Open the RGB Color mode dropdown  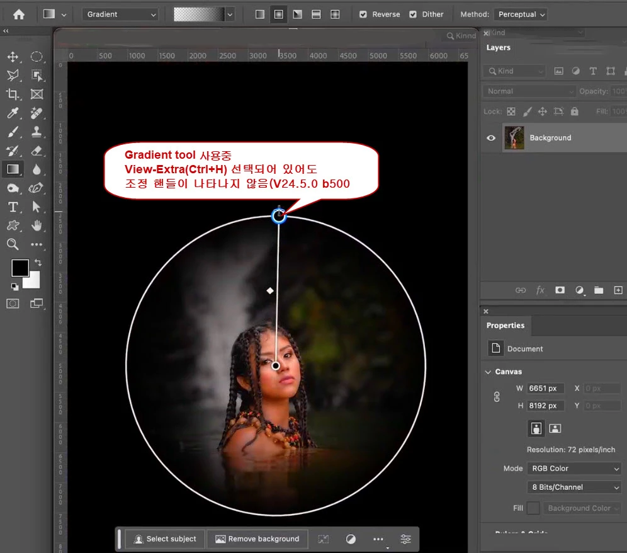click(x=574, y=469)
